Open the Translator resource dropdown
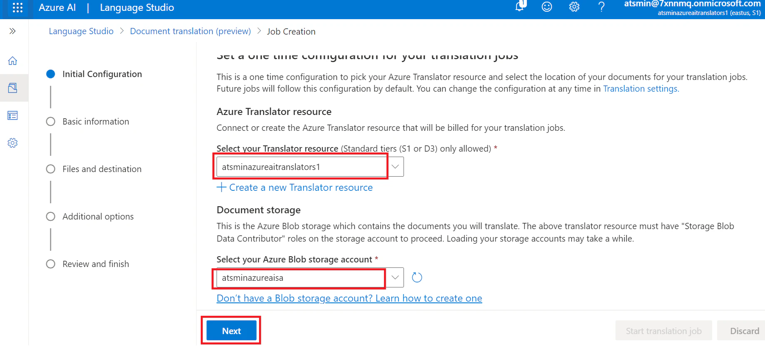The height and width of the screenshot is (347, 765). point(310,167)
